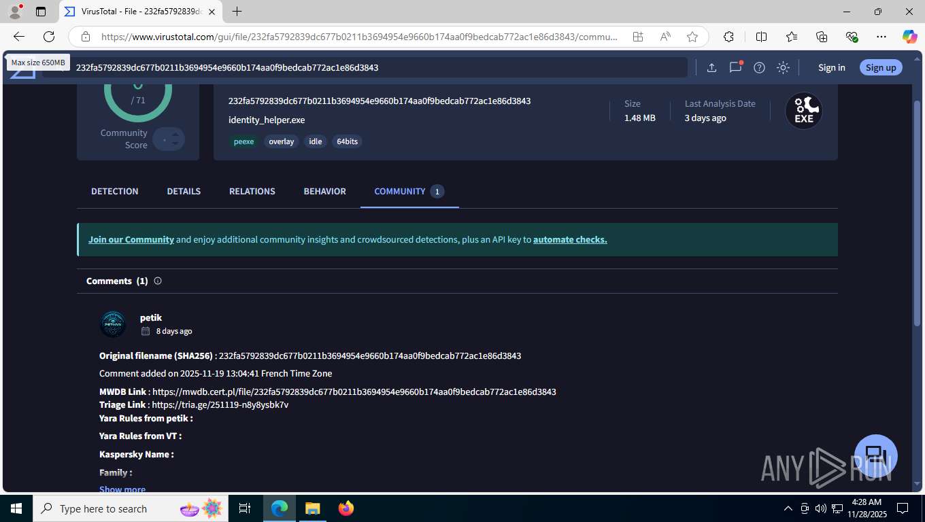Close the VirusTotal browser tab
925x522 pixels.
pos(210,12)
